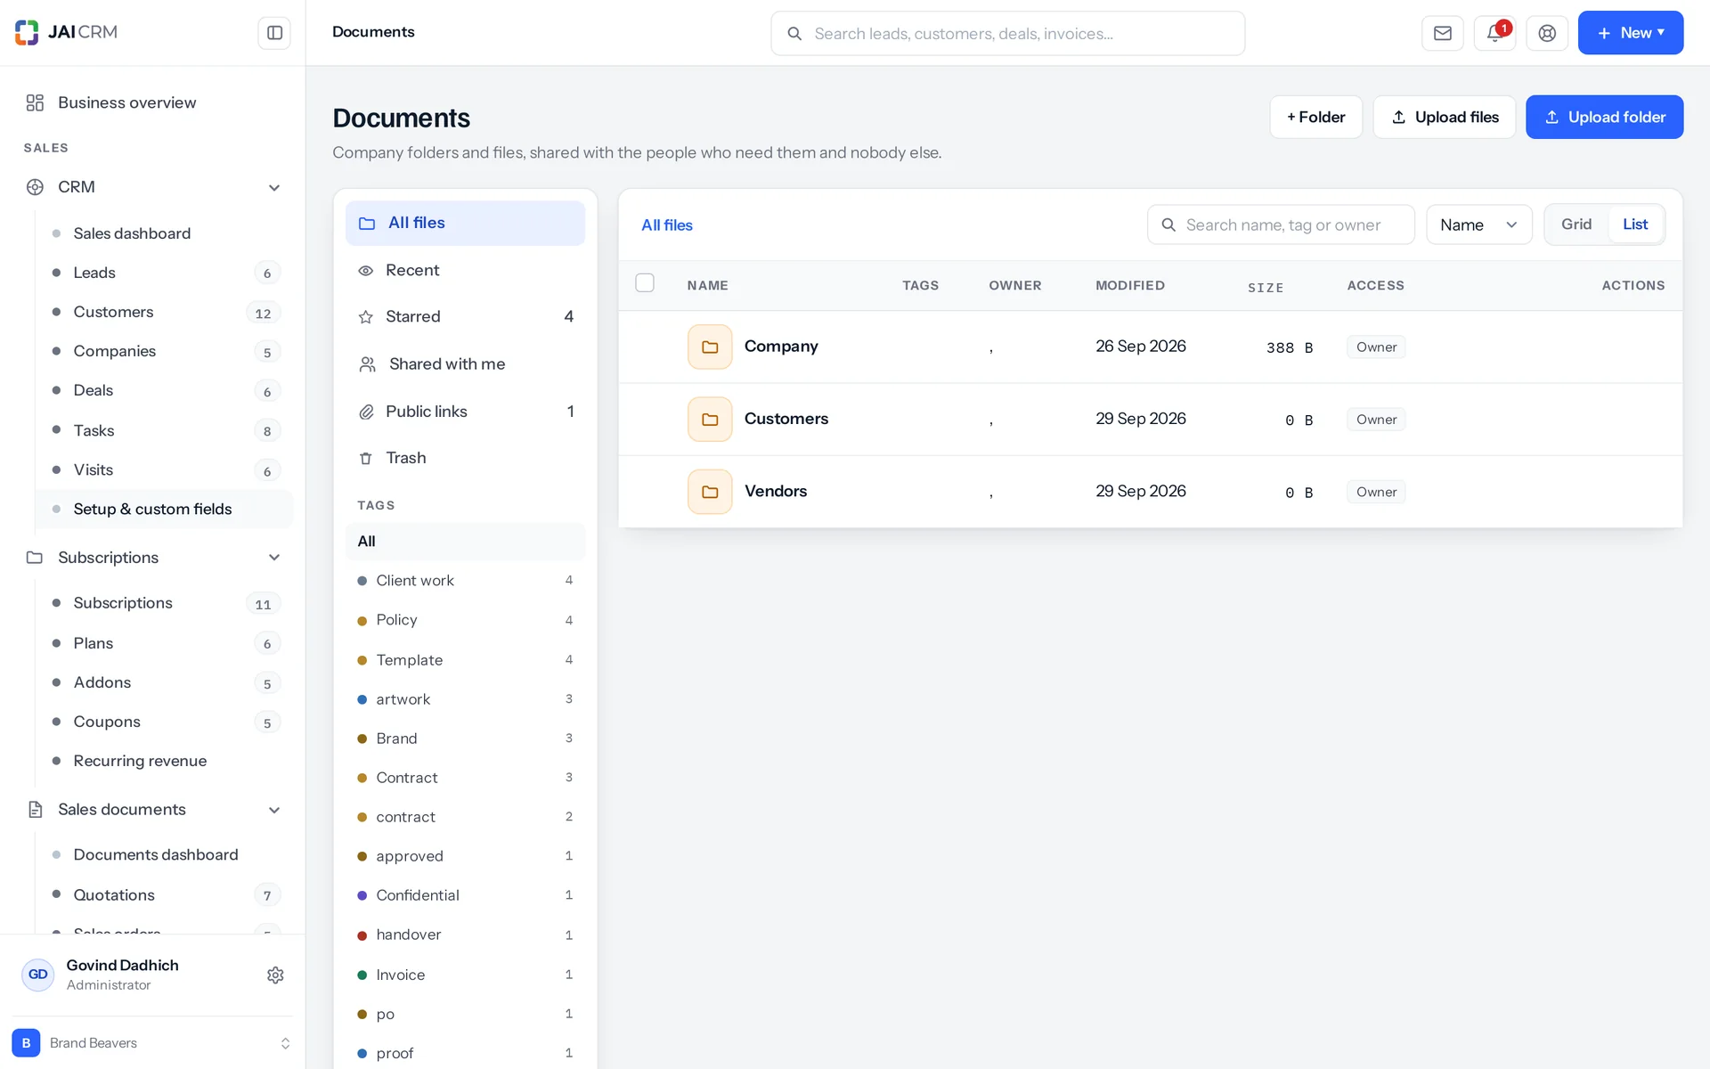Open Quotations in the sidebar
Screen dimensions: 1710x1069
[x=165, y=894]
